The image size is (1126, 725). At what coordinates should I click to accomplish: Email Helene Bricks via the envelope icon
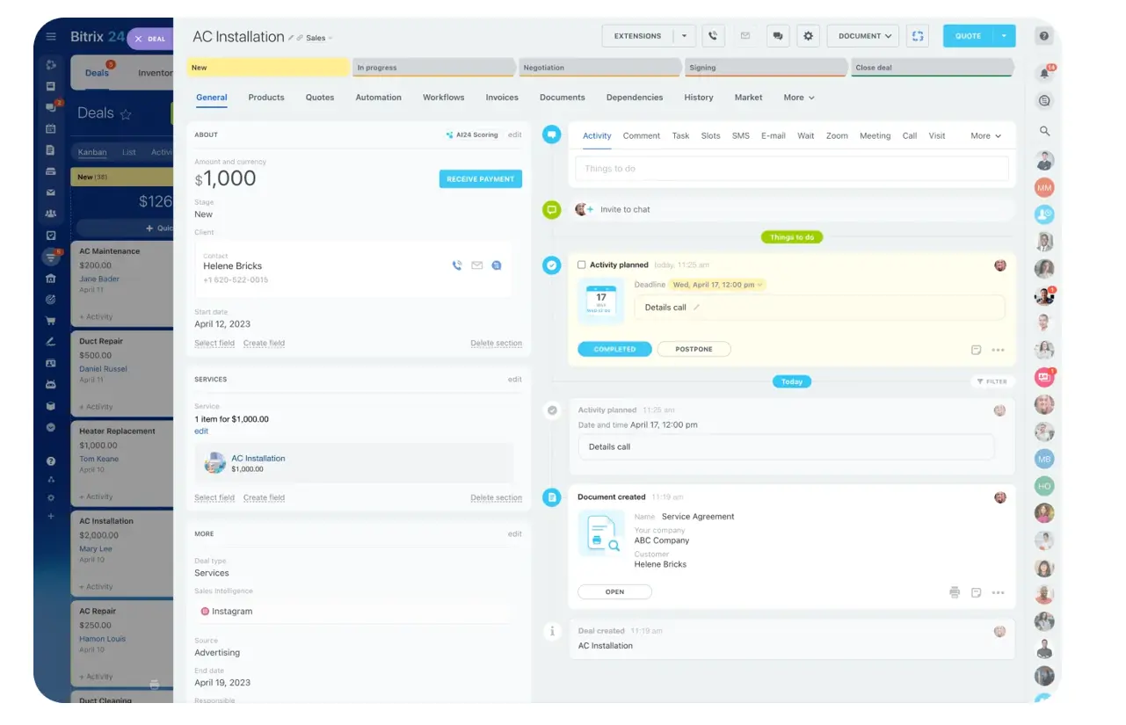click(476, 265)
